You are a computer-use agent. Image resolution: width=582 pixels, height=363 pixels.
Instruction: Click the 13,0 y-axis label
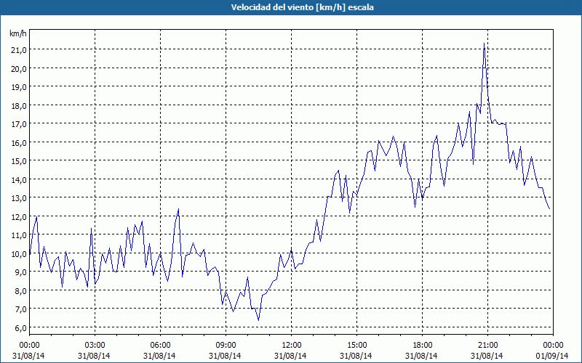click(20, 197)
